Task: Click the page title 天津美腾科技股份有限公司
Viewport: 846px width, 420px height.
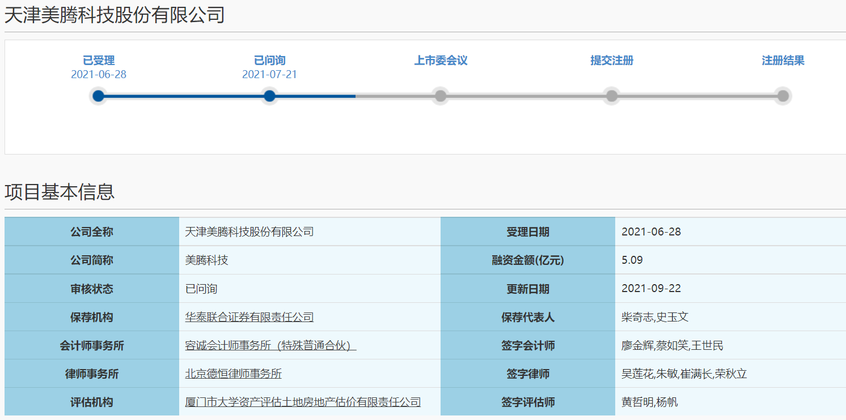Action: 115,15
